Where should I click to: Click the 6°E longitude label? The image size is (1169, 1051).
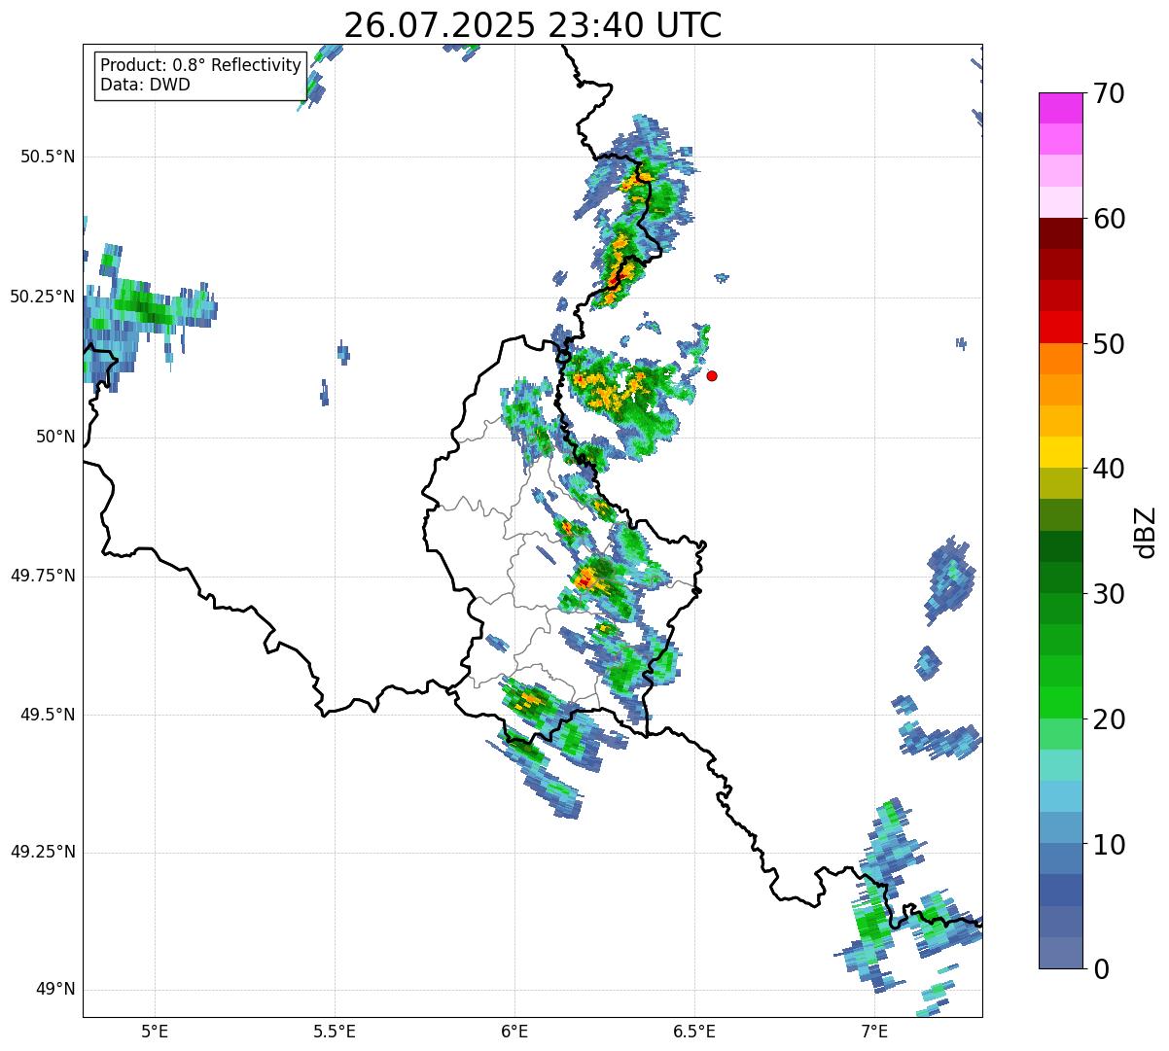coord(514,1032)
